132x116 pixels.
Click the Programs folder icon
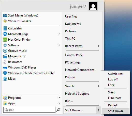point(5,98)
